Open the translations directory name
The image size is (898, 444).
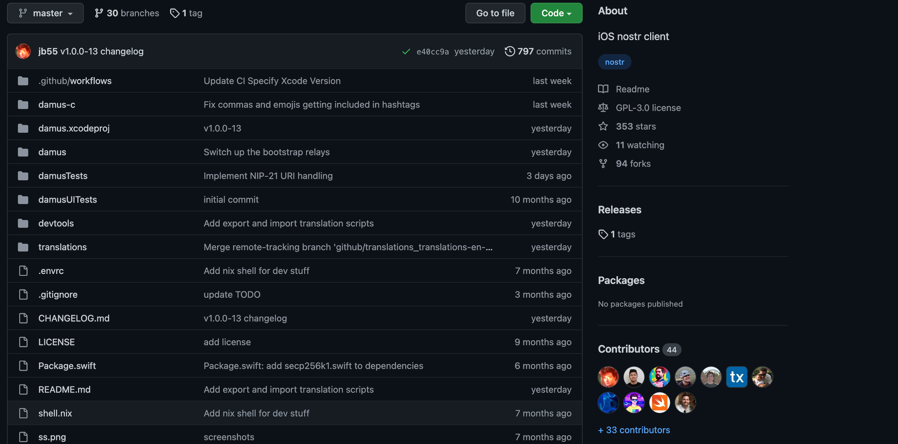point(62,247)
